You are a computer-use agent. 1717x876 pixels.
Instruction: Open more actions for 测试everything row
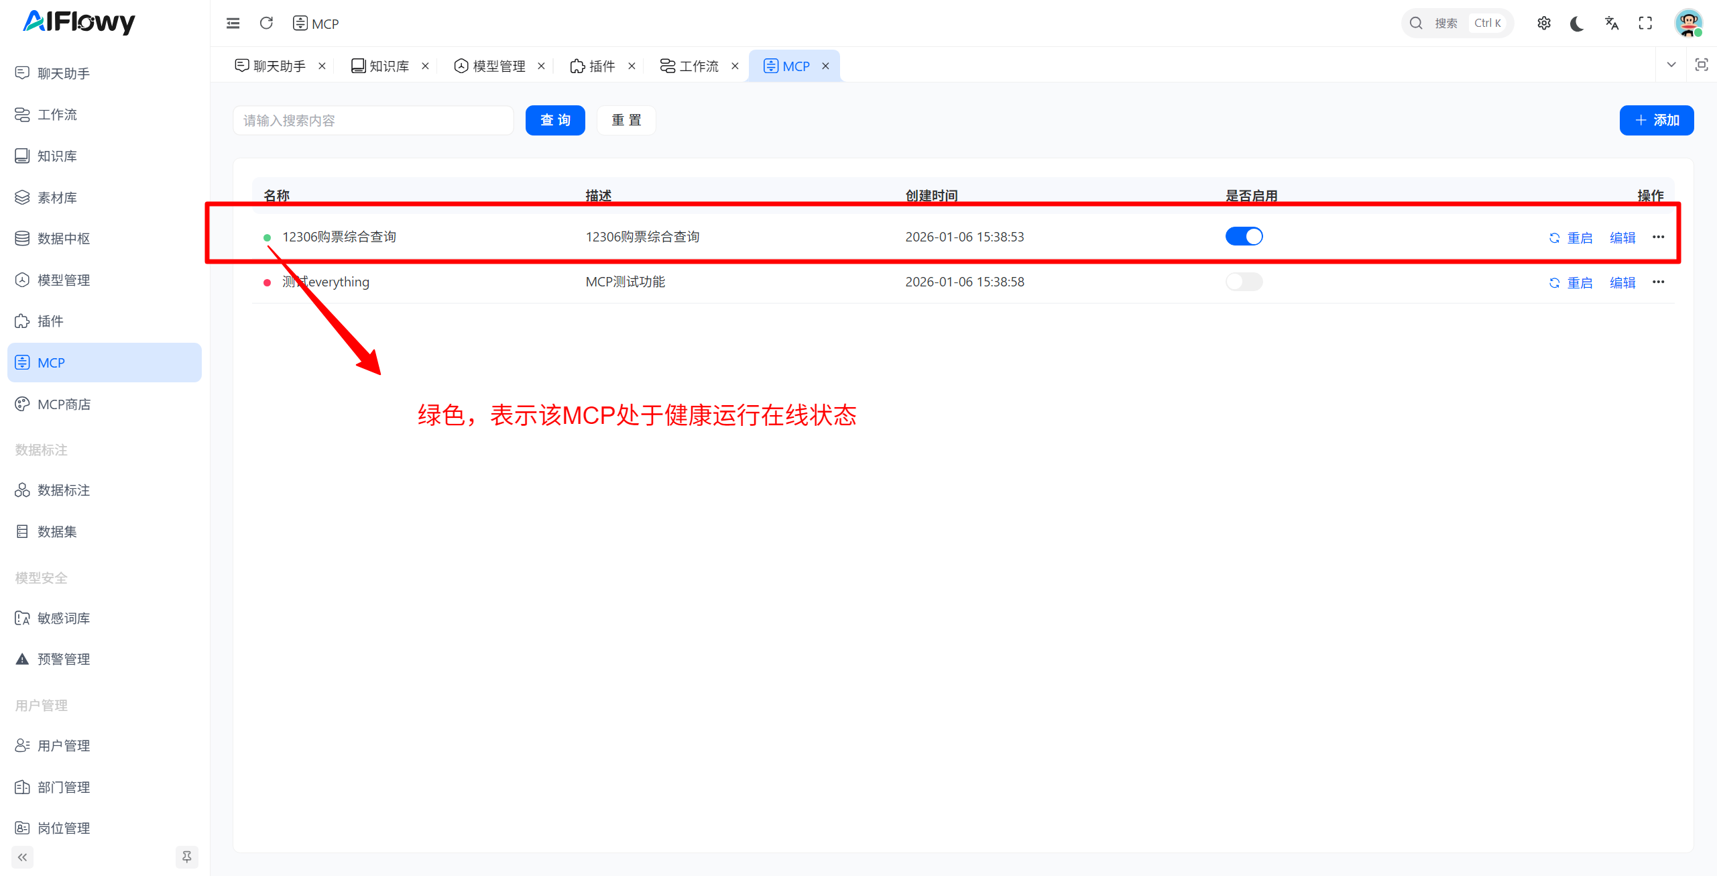coord(1658,282)
